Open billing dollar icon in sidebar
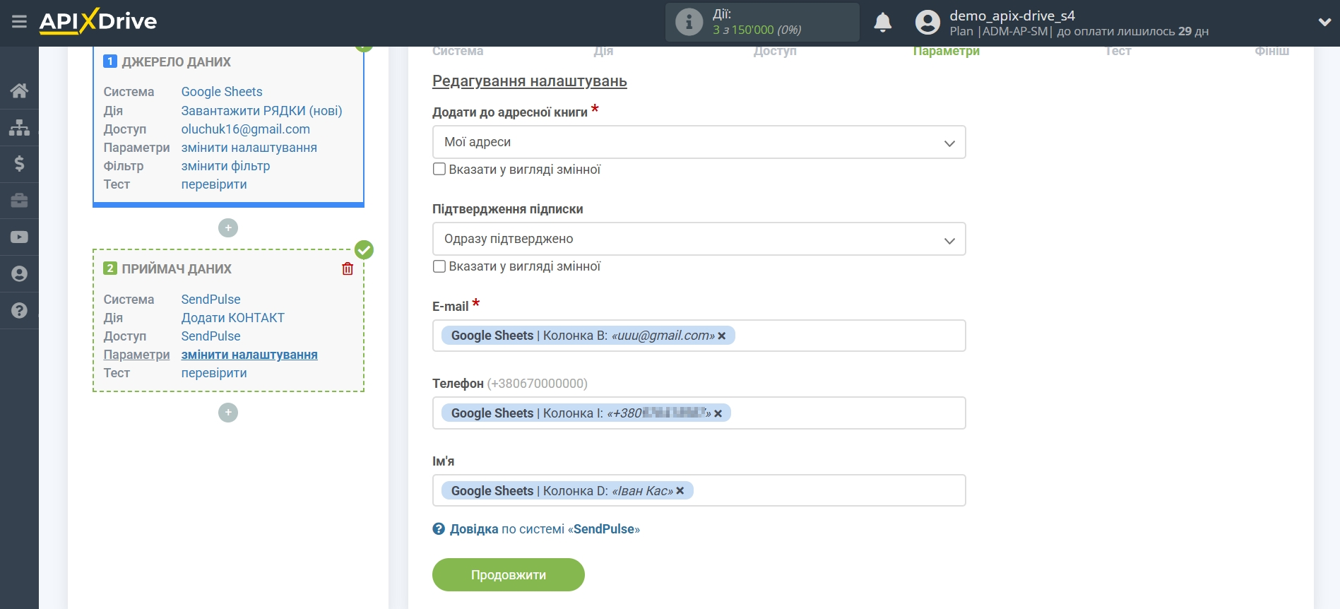Viewport: 1340px width, 609px height. [x=19, y=164]
